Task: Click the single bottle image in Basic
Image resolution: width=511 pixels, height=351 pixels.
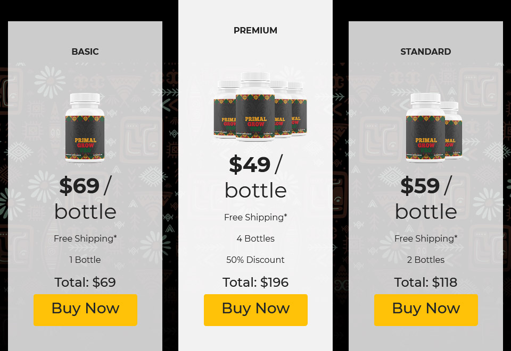Action: tap(85, 128)
